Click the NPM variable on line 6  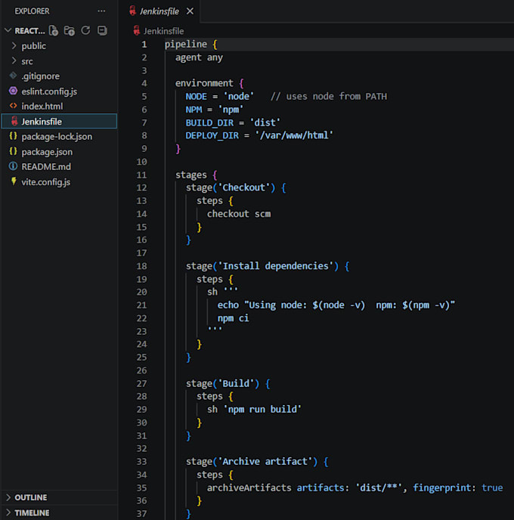coord(194,110)
